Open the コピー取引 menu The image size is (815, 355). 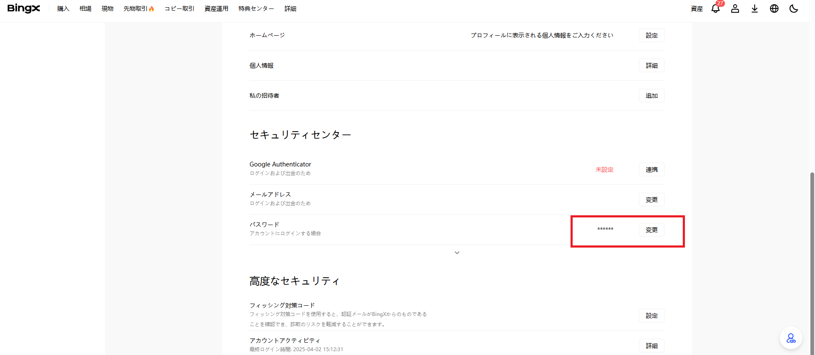[179, 9]
